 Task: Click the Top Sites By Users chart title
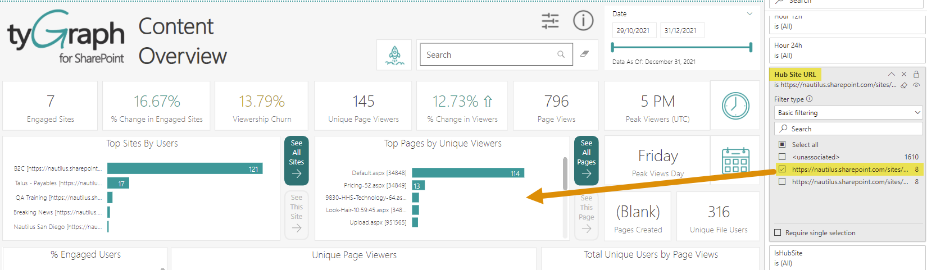(x=142, y=144)
